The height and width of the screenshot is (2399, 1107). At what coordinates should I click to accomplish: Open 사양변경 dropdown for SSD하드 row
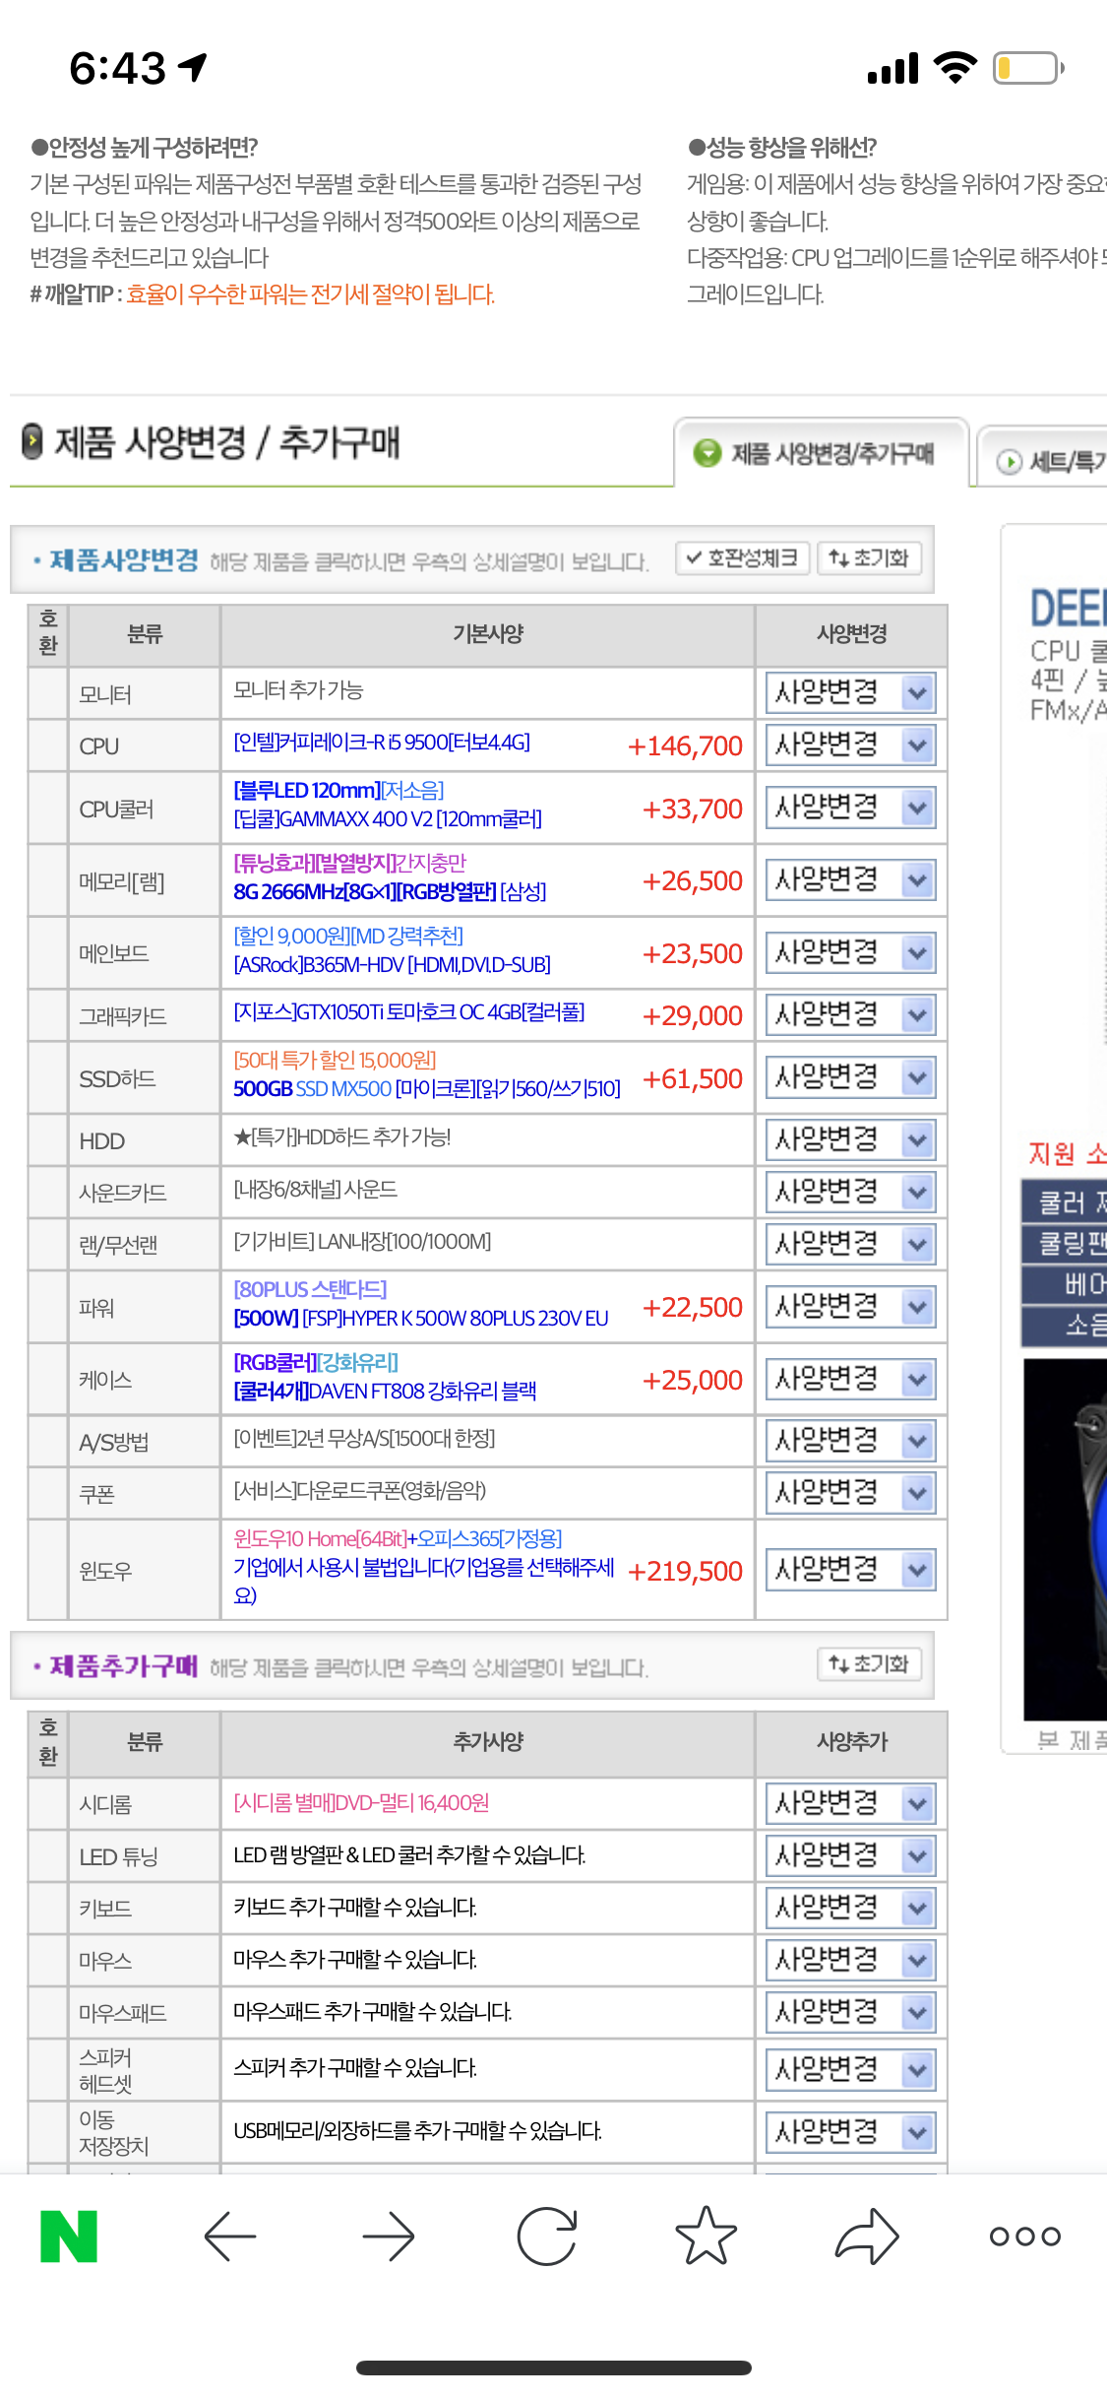pyautogui.click(x=851, y=1077)
